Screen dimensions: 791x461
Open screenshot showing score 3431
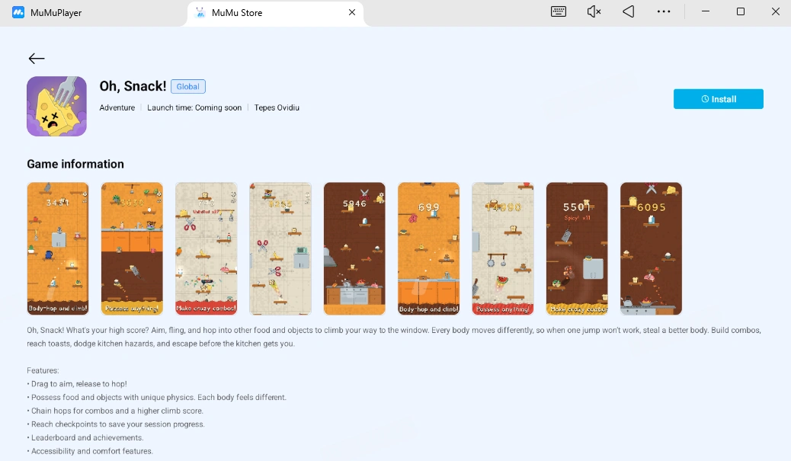(x=57, y=248)
